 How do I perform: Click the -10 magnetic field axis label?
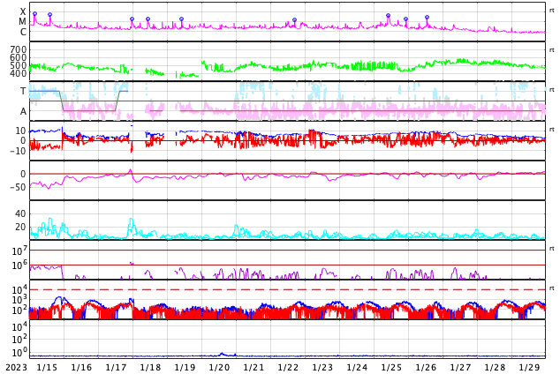pos(18,151)
